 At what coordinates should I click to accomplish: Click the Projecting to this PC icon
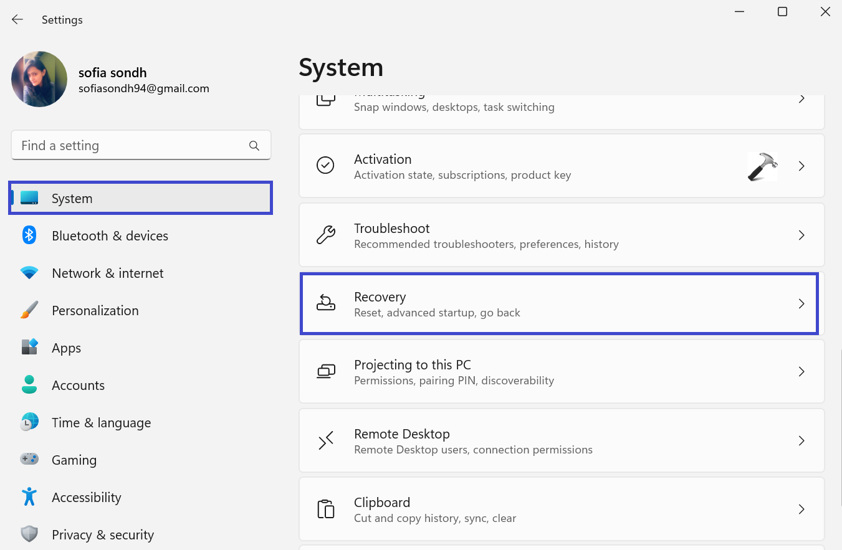coord(326,371)
